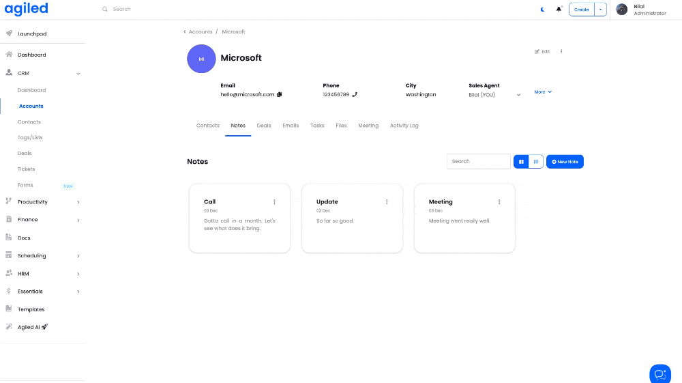Click the Scheduling calendar icon
The image size is (682, 383).
click(9, 255)
